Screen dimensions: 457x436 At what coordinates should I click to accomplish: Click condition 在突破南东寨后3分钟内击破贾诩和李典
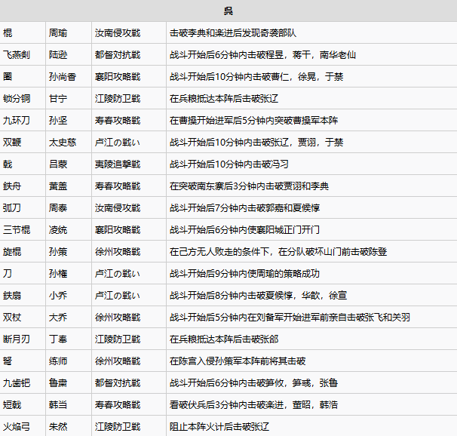tap(249, 186)
